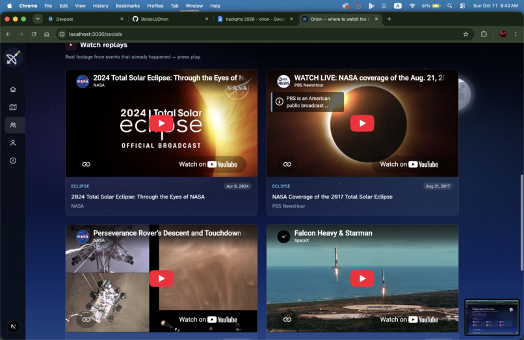524x340 pixels.
Task: Switch to the BonjoLi/Orion GitHub tab
Action: click(170, 19)
